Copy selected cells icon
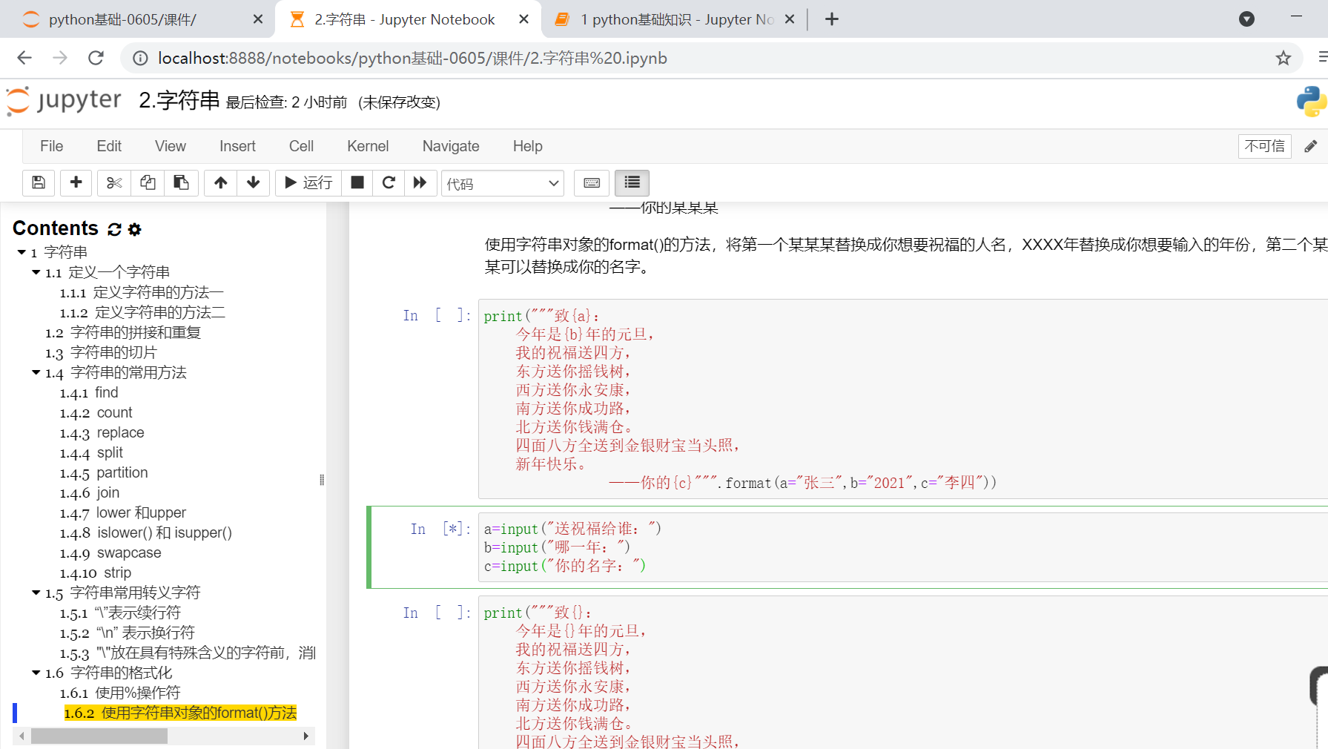The height and width of the screenshot is (749, 1328). [148, 182]
